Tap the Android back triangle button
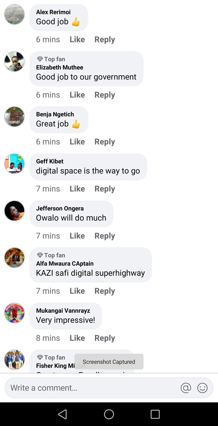The image size is (218, 426). point(62,414)
